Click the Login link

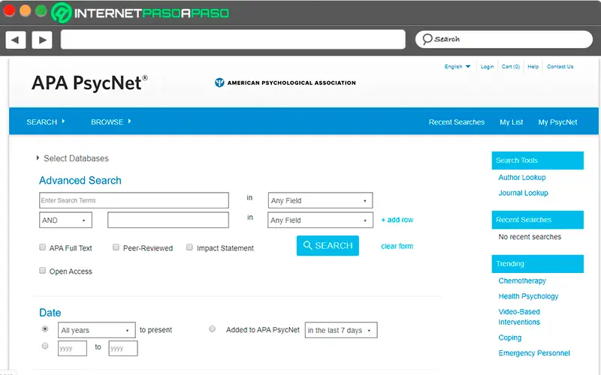pyautogui.click(x=487, y=67)
